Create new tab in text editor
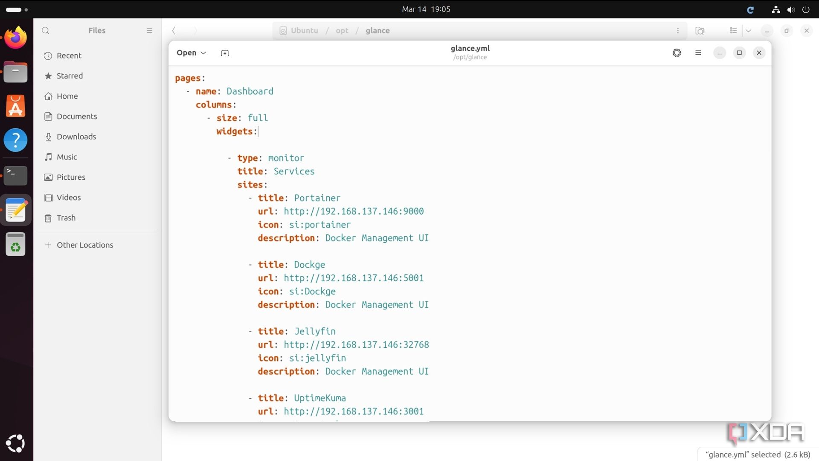 [x=225, y=53]
